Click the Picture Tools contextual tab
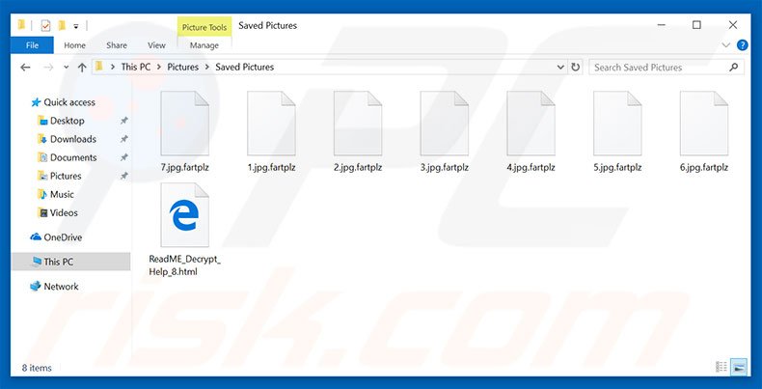Viewport: 762px width, 389px height. pyautogui.click(x=204, y=27)
